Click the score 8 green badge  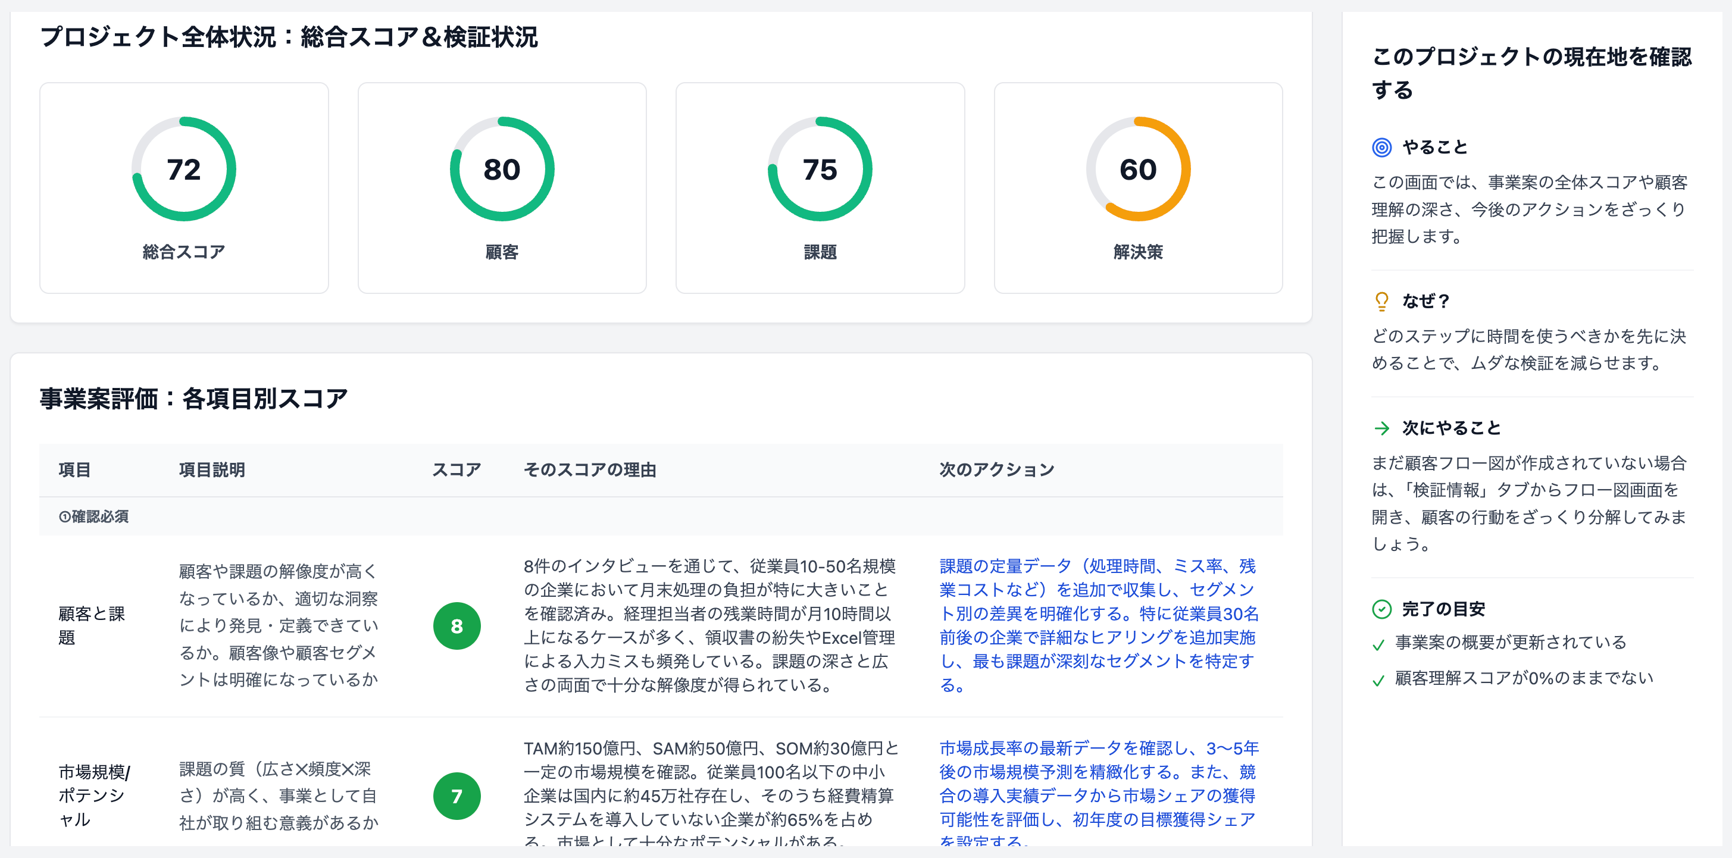(457, 626)
